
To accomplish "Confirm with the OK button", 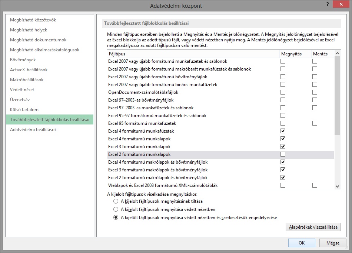I will coord(302,243).
